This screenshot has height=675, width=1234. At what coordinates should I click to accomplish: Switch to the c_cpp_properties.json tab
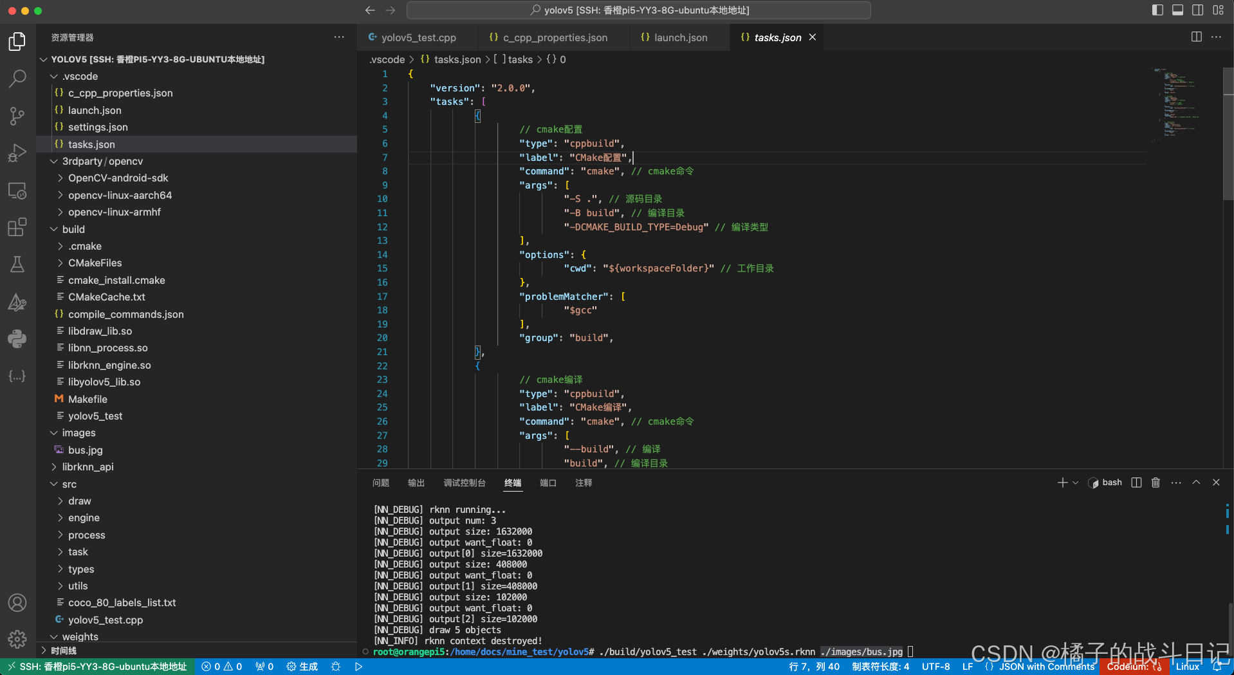pos(554,37)
